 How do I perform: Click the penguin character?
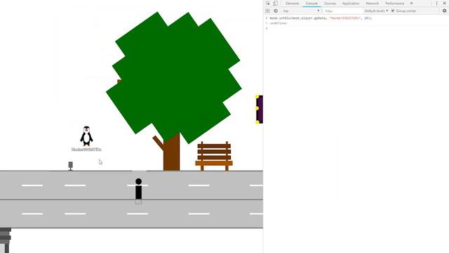[x=86, y=136]
